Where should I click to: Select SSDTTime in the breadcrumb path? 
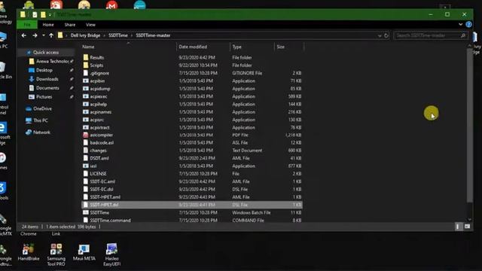point(118,35)
